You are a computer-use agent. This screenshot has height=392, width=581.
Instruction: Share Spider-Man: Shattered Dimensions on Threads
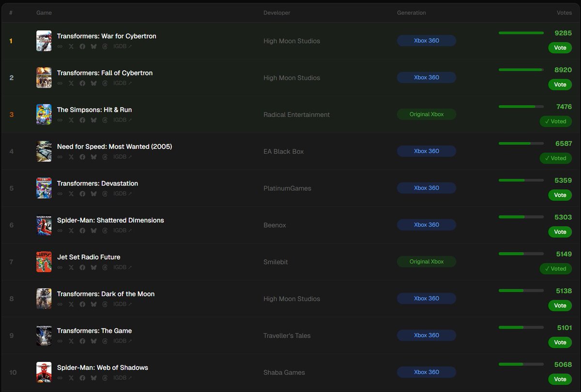[105, 231]
